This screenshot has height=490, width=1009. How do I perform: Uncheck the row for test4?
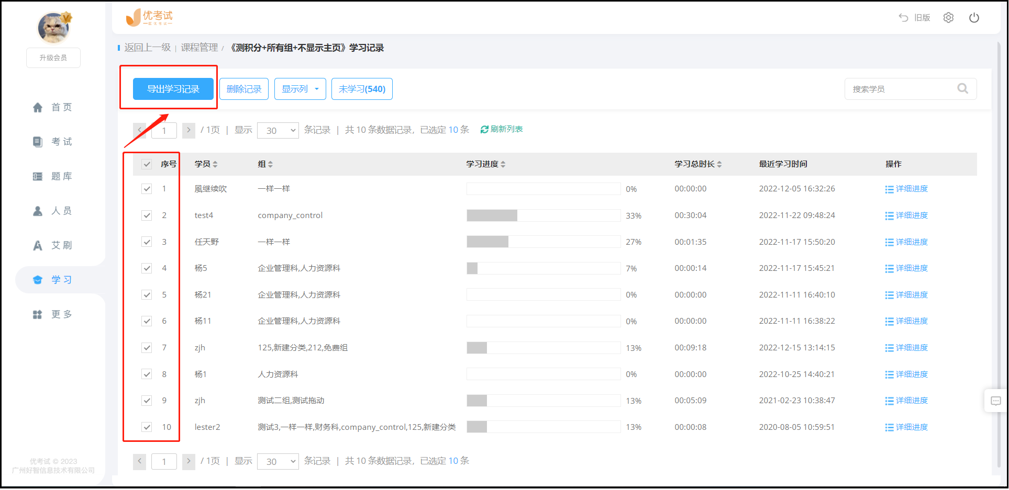pyautogui.click(x=147, y=215)
